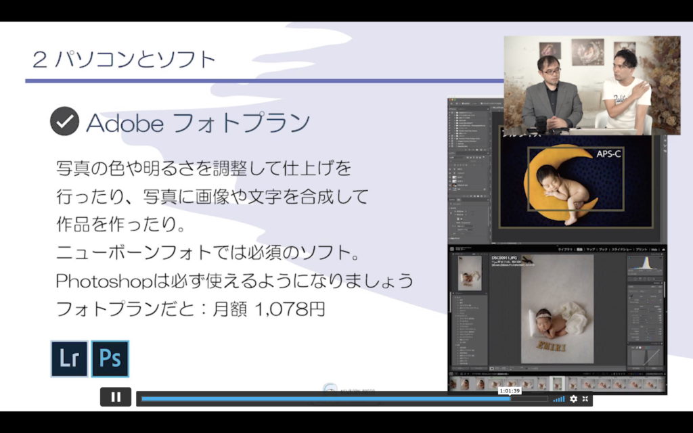The image size is (693, 433).
Task: Click the Photoshop Ps logo icon
Action: [x=110, y=359]
